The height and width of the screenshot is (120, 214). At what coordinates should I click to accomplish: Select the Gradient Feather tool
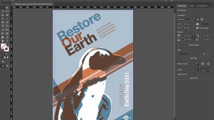(7, 33)
